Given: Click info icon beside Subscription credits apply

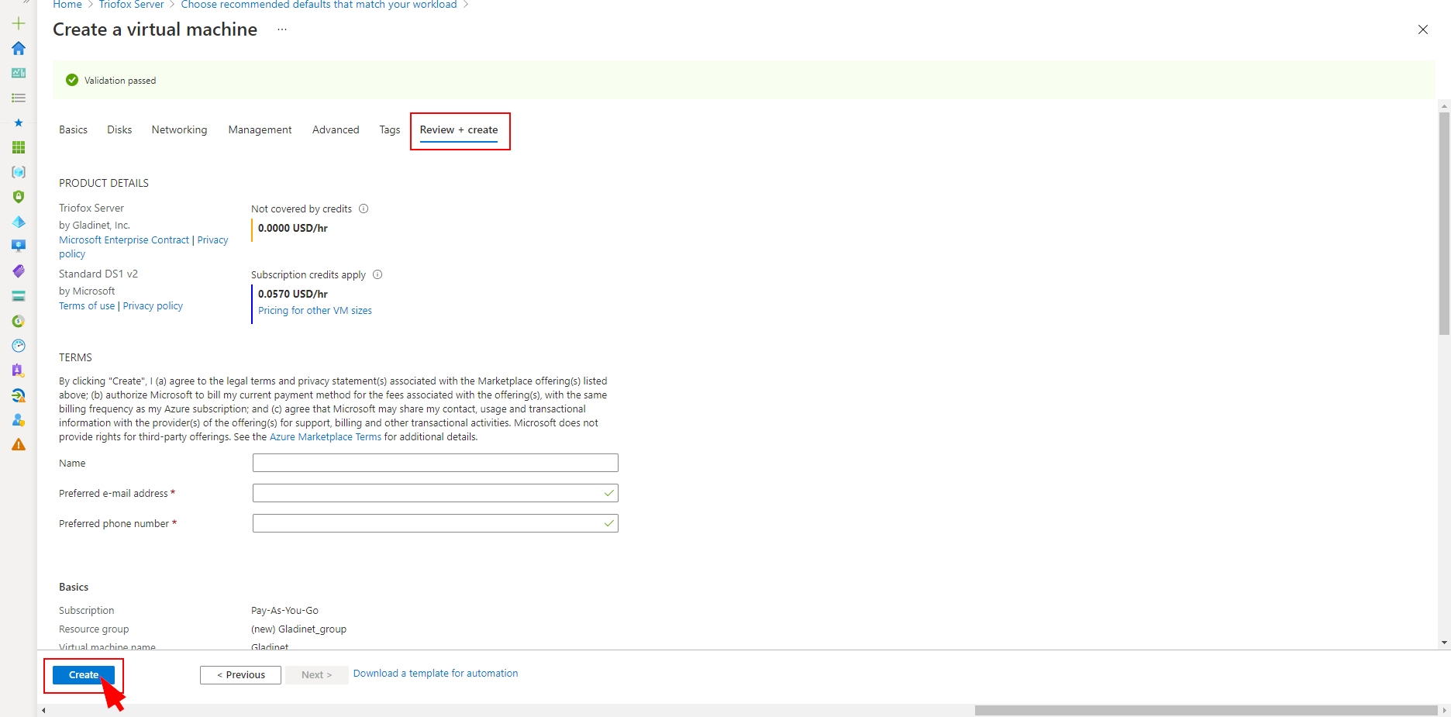Looking at the screenshot, I should 377,274.
